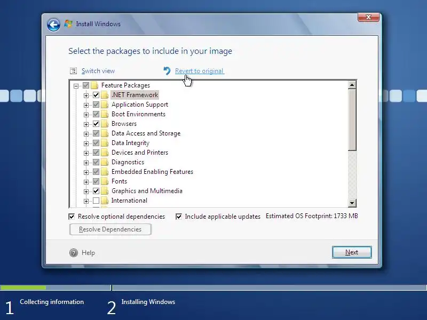This screenshot has height=320, width=427.
Task: Click the Fonts folder icon
Action: tap(105, 181)
